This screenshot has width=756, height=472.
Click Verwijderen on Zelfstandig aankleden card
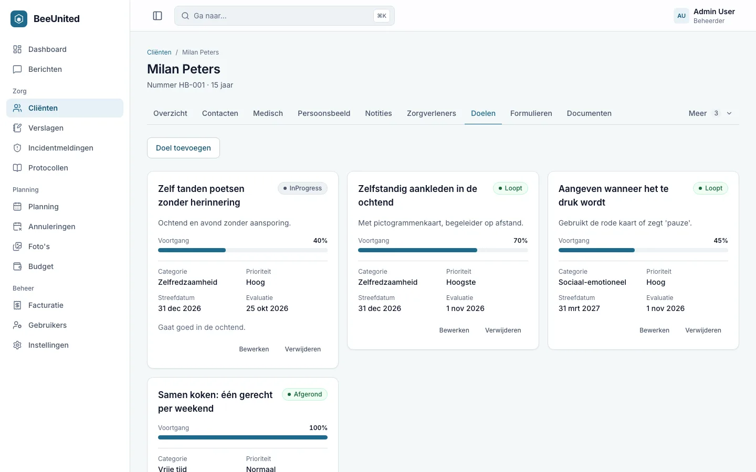tap(503, 330)
